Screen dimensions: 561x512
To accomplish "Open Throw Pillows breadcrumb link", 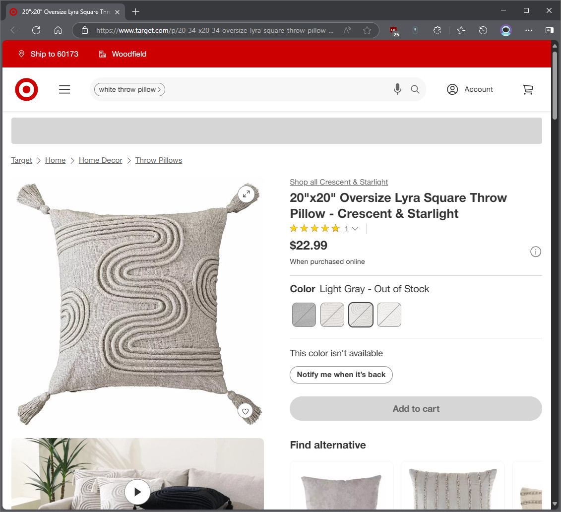I will (x=159, y=160).
